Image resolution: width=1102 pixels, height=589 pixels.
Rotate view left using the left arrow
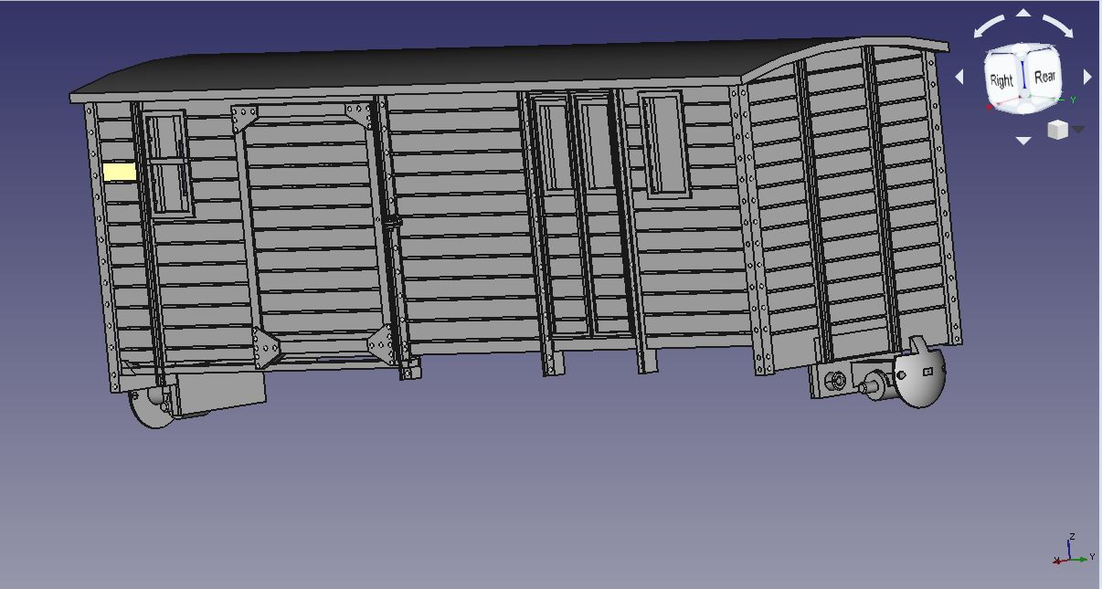[x=959, y=78]
